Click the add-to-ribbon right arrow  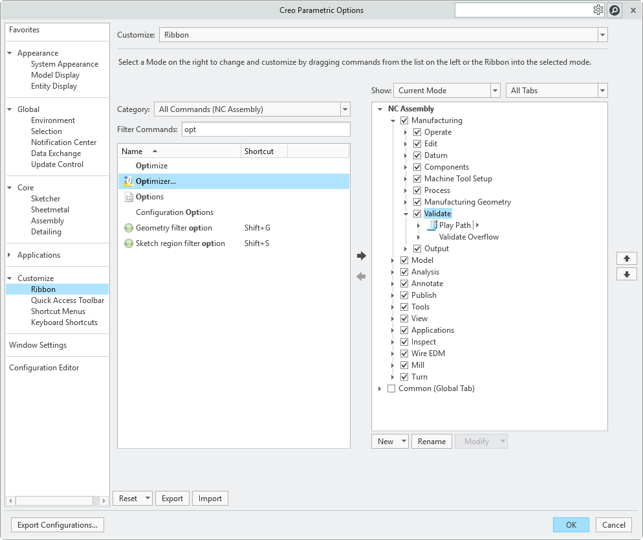(361, 256)
